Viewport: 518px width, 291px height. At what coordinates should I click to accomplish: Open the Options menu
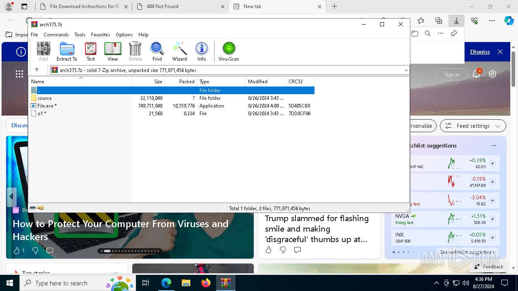click(x=124, y=35)
